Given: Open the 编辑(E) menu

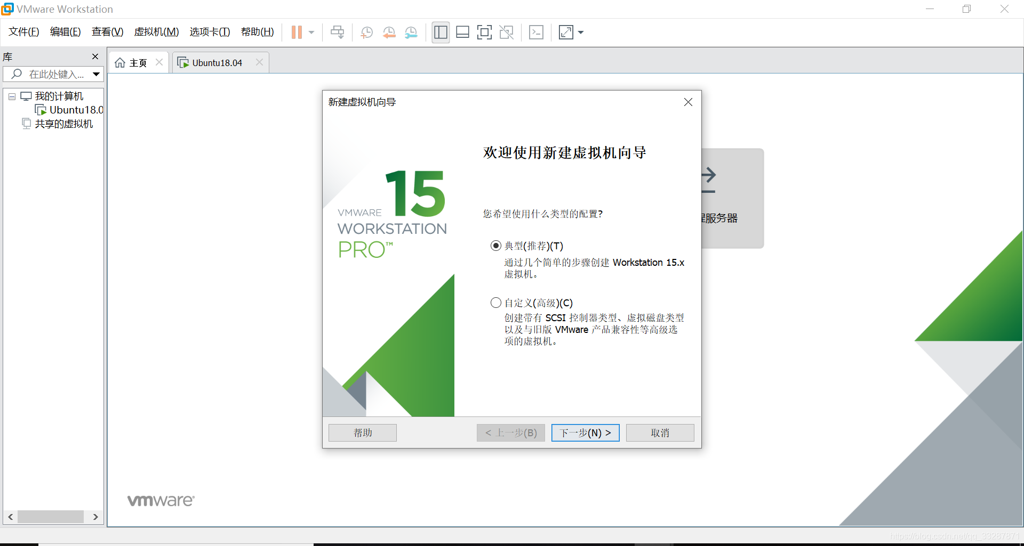Looking at the screenshot, I should click(x=65, y=32).
